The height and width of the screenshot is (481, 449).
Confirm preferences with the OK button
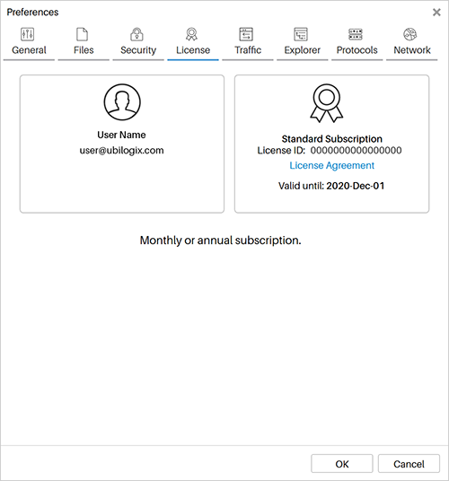342,464
